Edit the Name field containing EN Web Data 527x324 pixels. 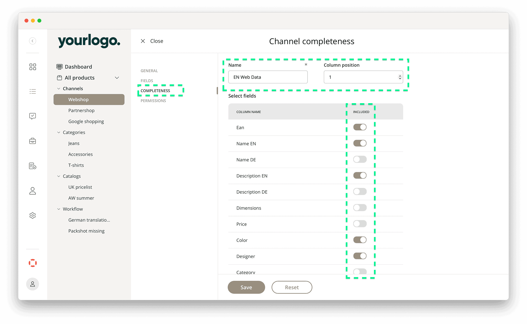[268, 77]
